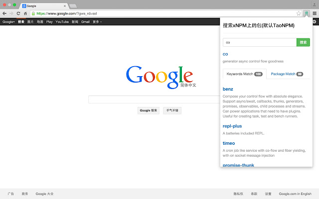Click the user profile icon in title bar
319x199 pixels.
click(315, 5)
